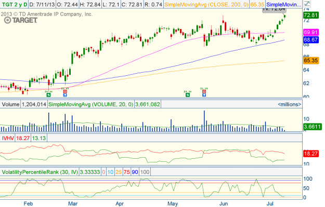Viewport: 325px width, 207px height.
Task: Click the 64 price axis label
Action: [x=306, y=70]
